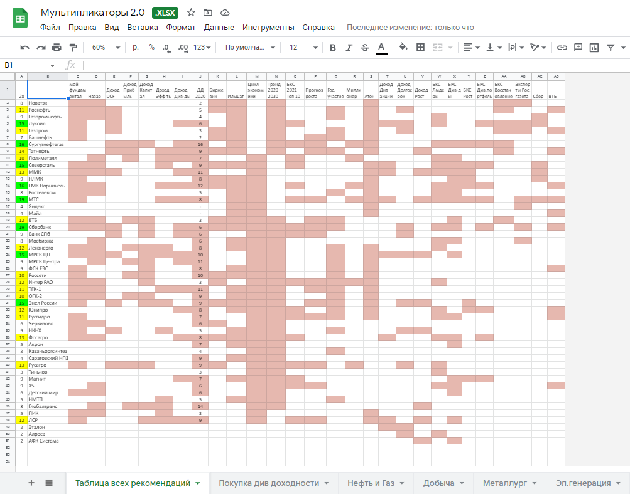The width and height of the screenshot is (630, 494).
Task: Open the fill color bucket
Action: click(x=403, y=47)
